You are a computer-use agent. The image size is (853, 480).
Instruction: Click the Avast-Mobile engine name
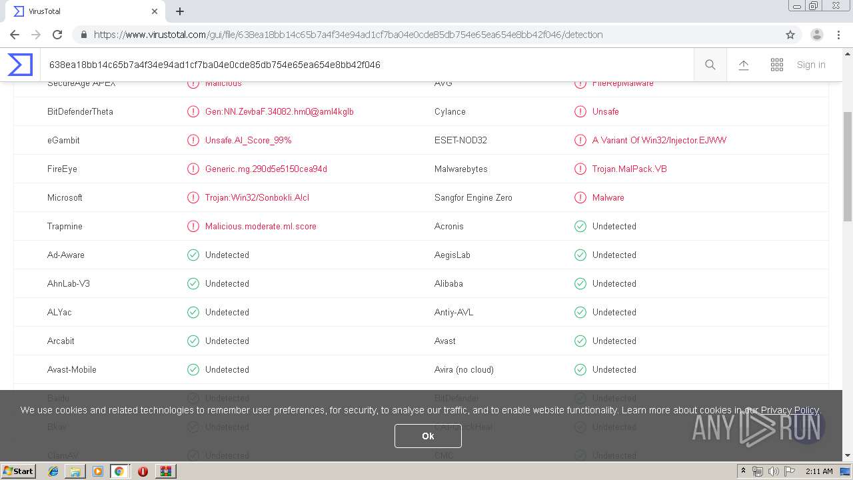pos(72,369)
